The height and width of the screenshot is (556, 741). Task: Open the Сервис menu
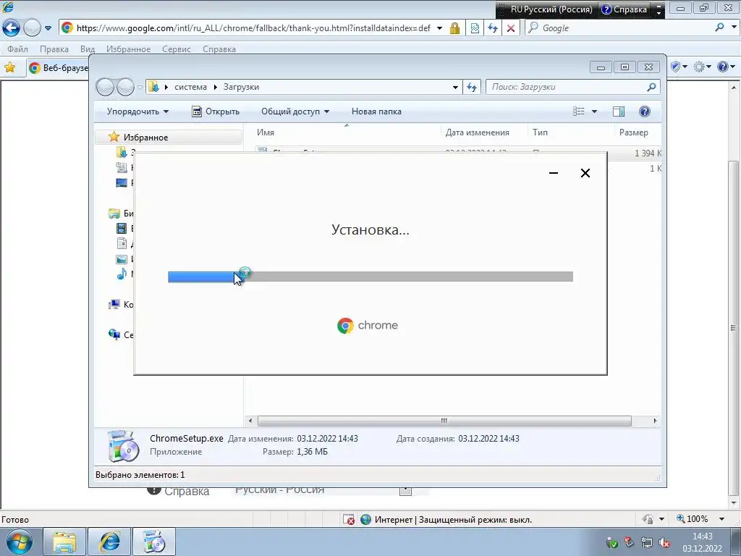point(177,49)
